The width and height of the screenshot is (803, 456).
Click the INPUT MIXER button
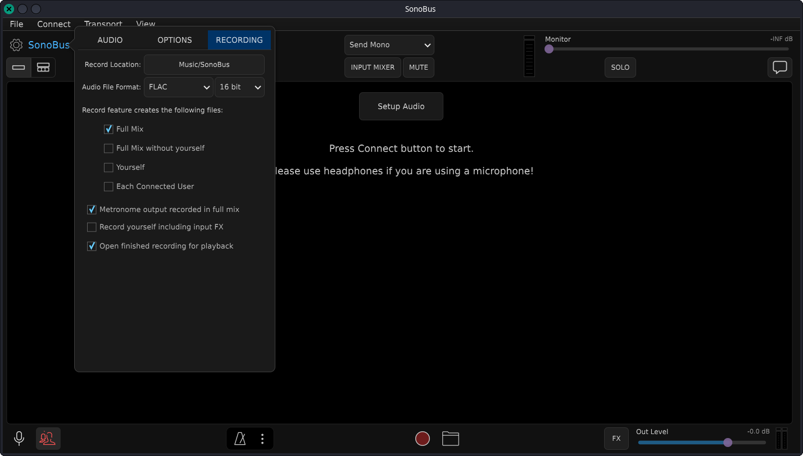coord(373,67)
